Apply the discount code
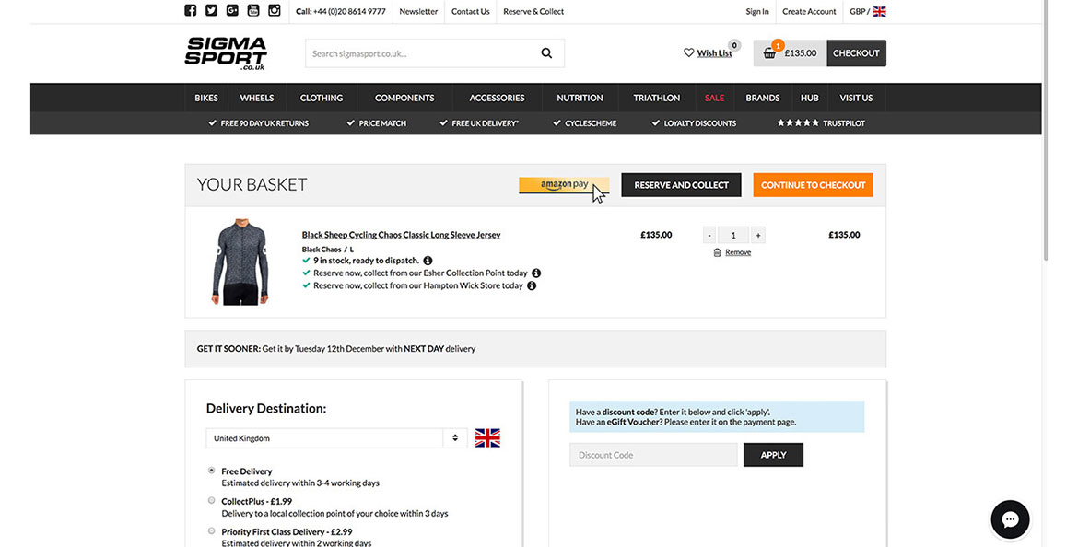 tap(773, 455)
